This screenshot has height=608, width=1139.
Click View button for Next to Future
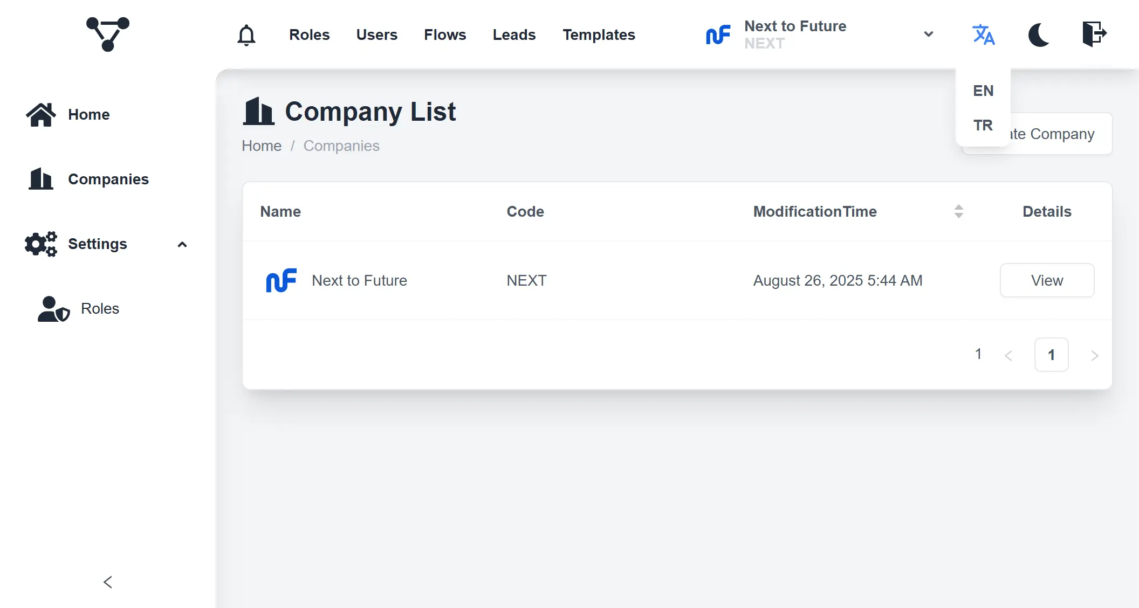(x=1047, y=280)
